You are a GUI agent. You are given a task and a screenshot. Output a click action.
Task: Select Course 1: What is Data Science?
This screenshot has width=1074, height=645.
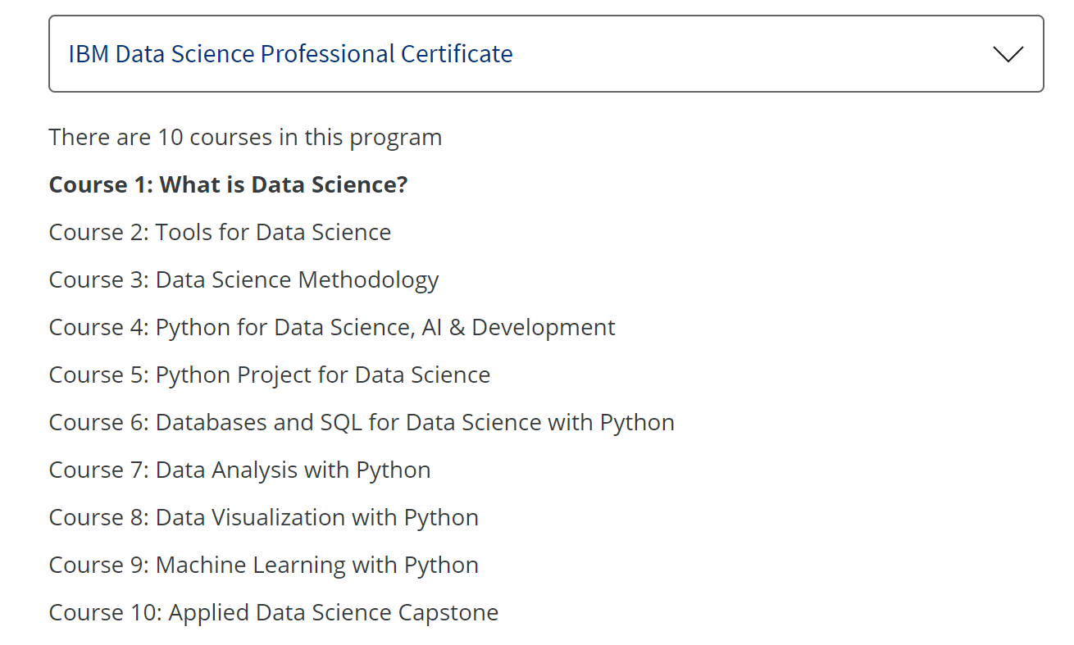pyautogui.click(x=228, y=184)
